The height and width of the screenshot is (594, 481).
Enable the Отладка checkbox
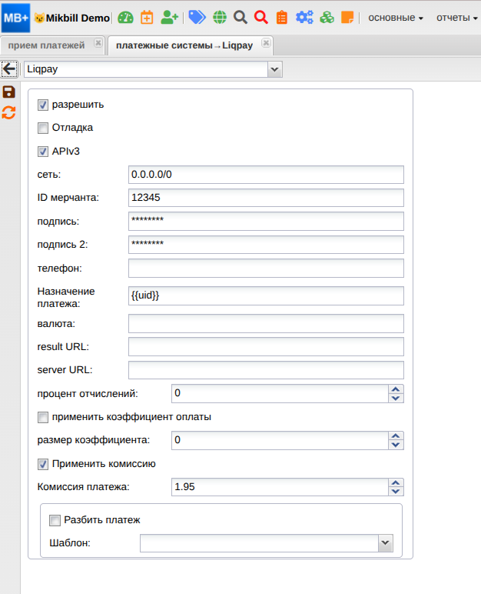pos(43,128)
